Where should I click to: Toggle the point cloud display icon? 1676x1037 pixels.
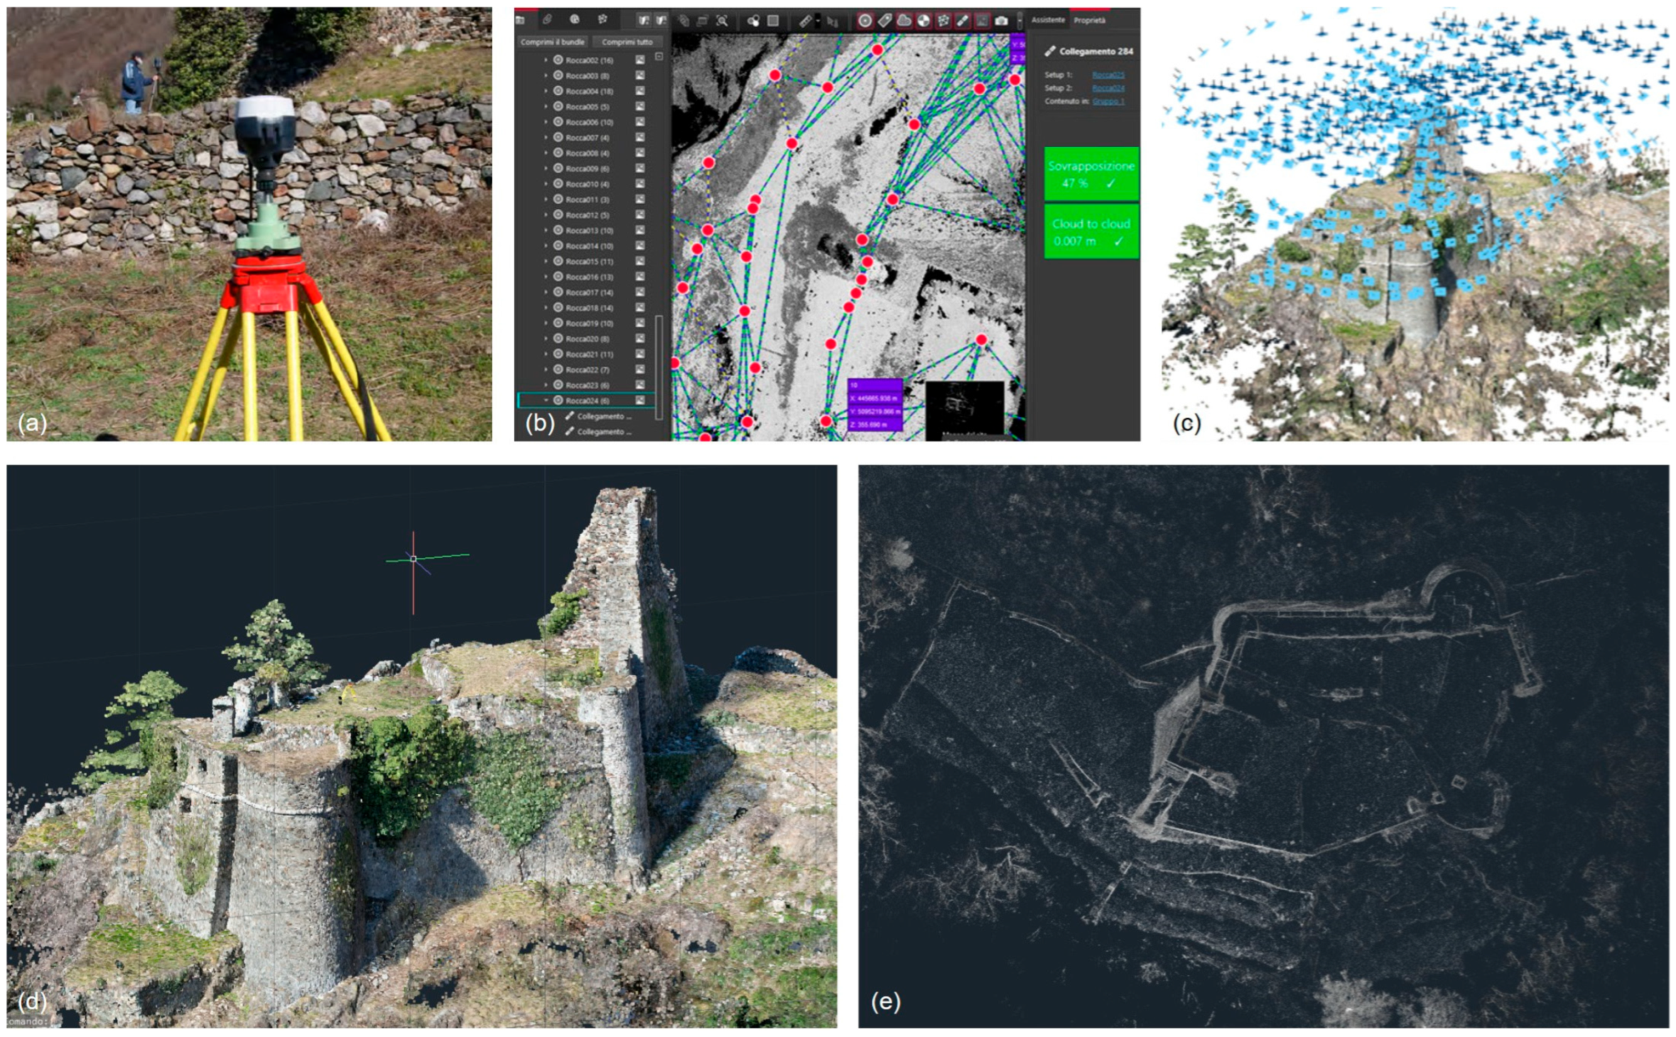coord(904,21)
